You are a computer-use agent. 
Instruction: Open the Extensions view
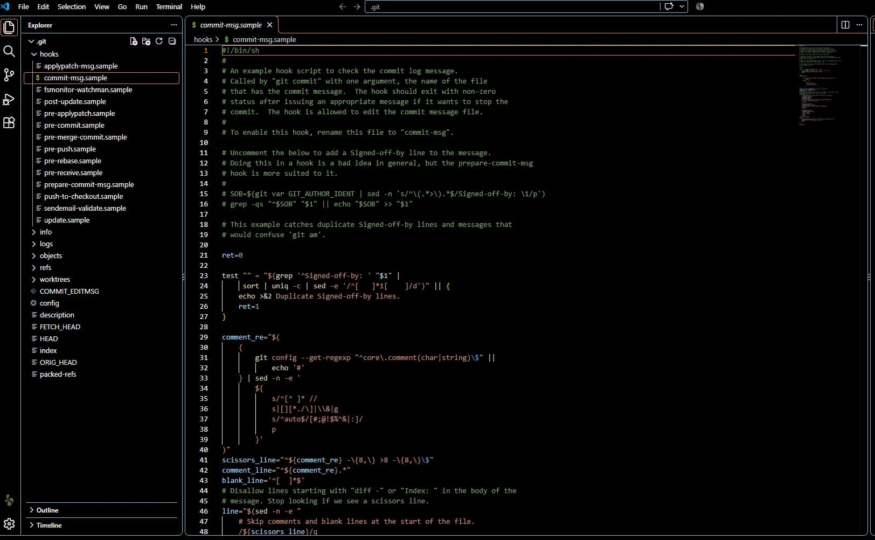click(9, 123)
